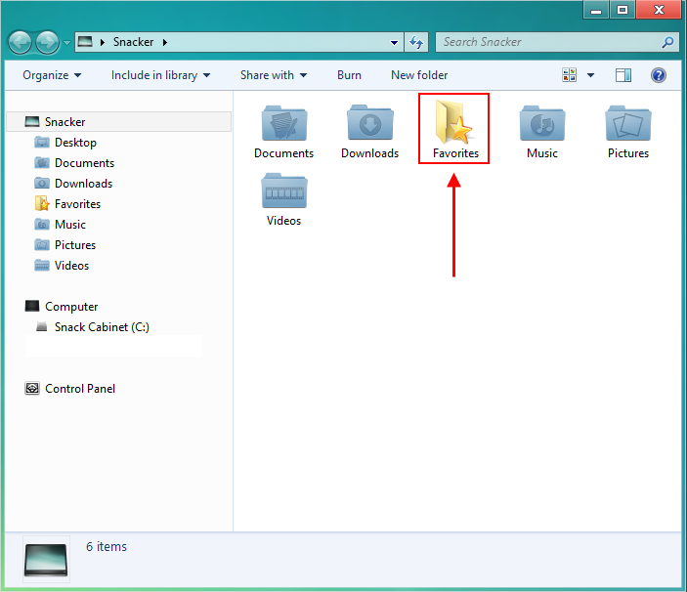Expand the Include in library dropdown

(x=161, y=75)
